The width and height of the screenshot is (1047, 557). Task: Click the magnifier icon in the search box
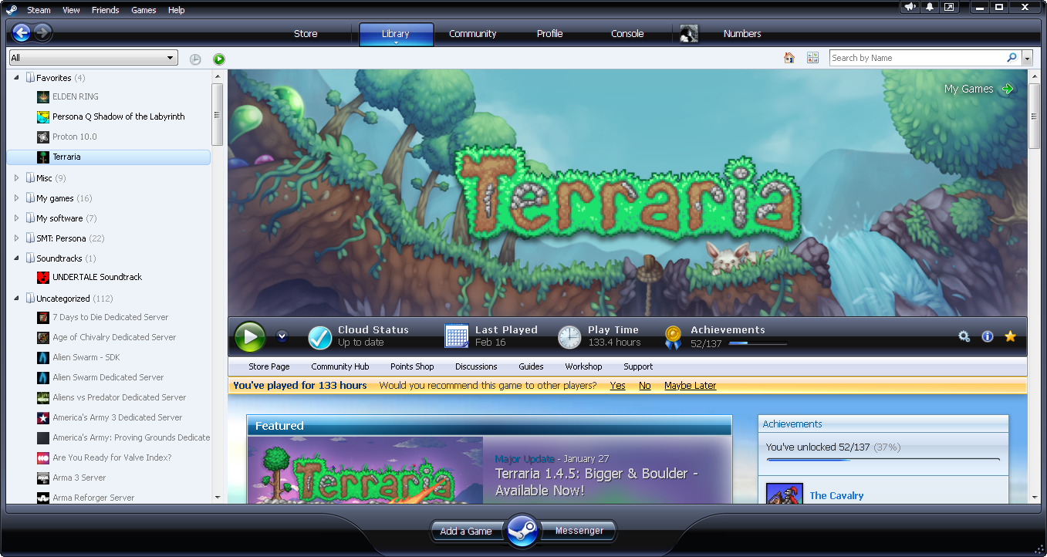(1012, 58)
